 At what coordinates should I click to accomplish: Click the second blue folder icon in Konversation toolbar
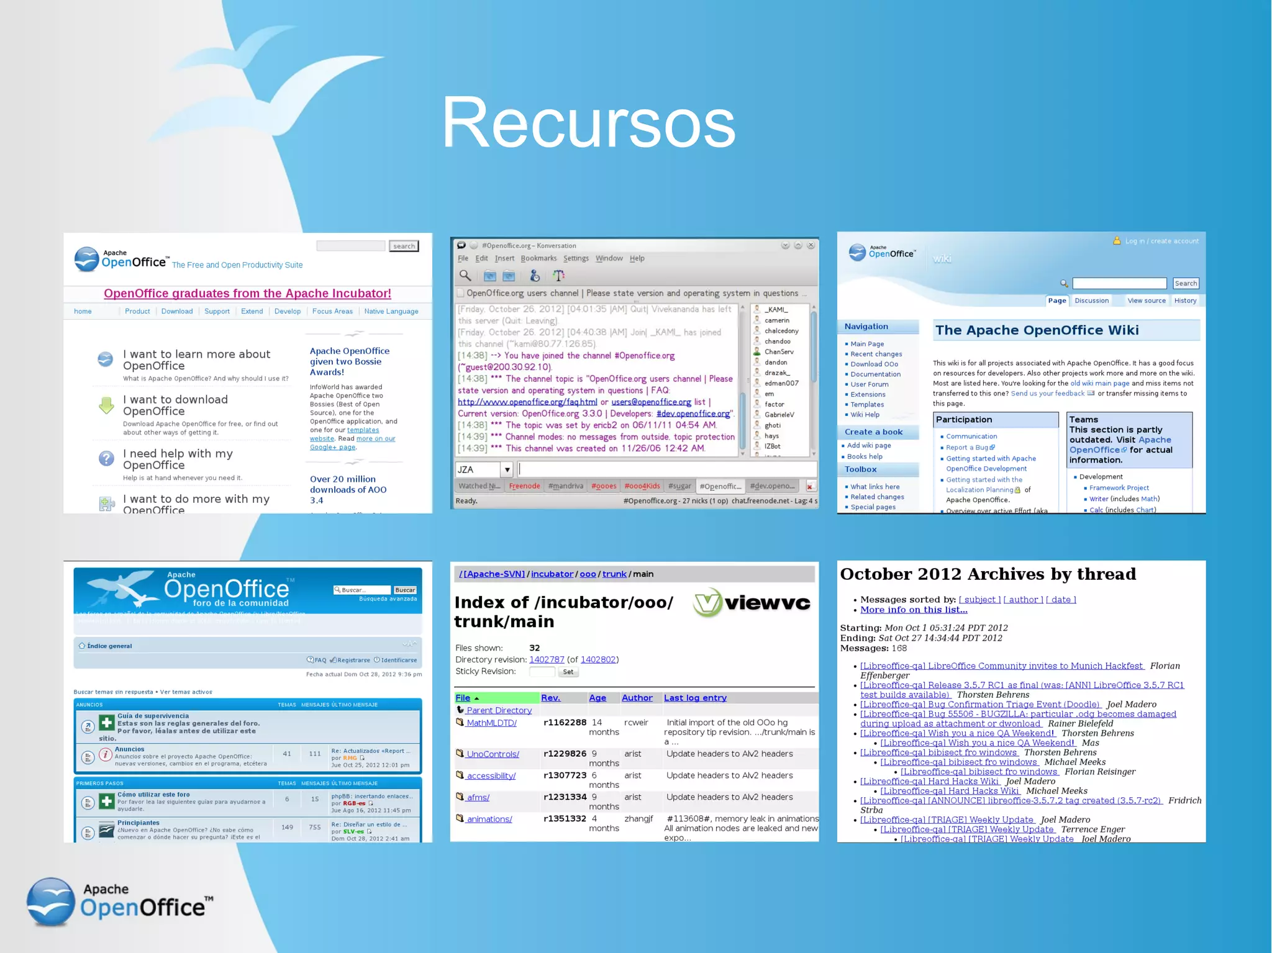coord(509,276)
